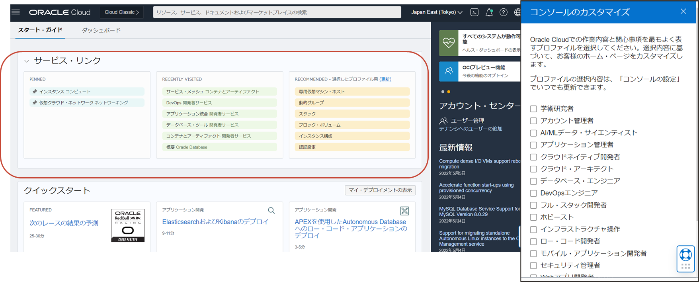Open the help question mark icon
The height and width of the screenshot is (282, 699).
tap(503, 12)
